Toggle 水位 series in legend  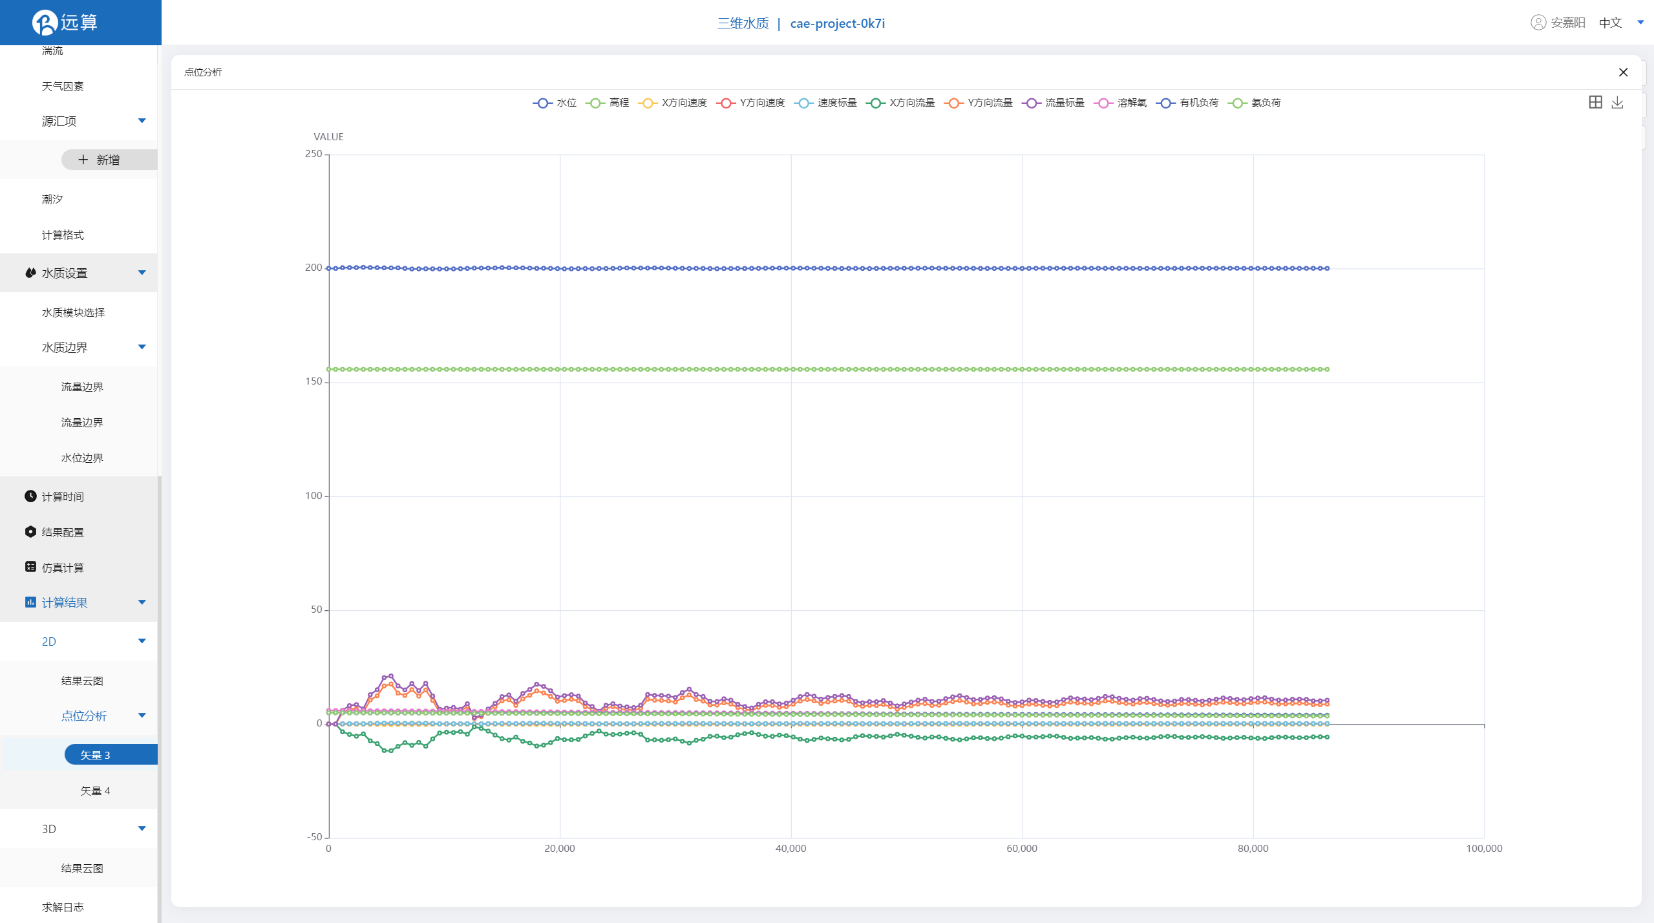555,103
